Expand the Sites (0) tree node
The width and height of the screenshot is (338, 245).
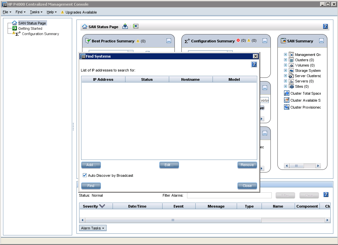(x=285, y=86)
